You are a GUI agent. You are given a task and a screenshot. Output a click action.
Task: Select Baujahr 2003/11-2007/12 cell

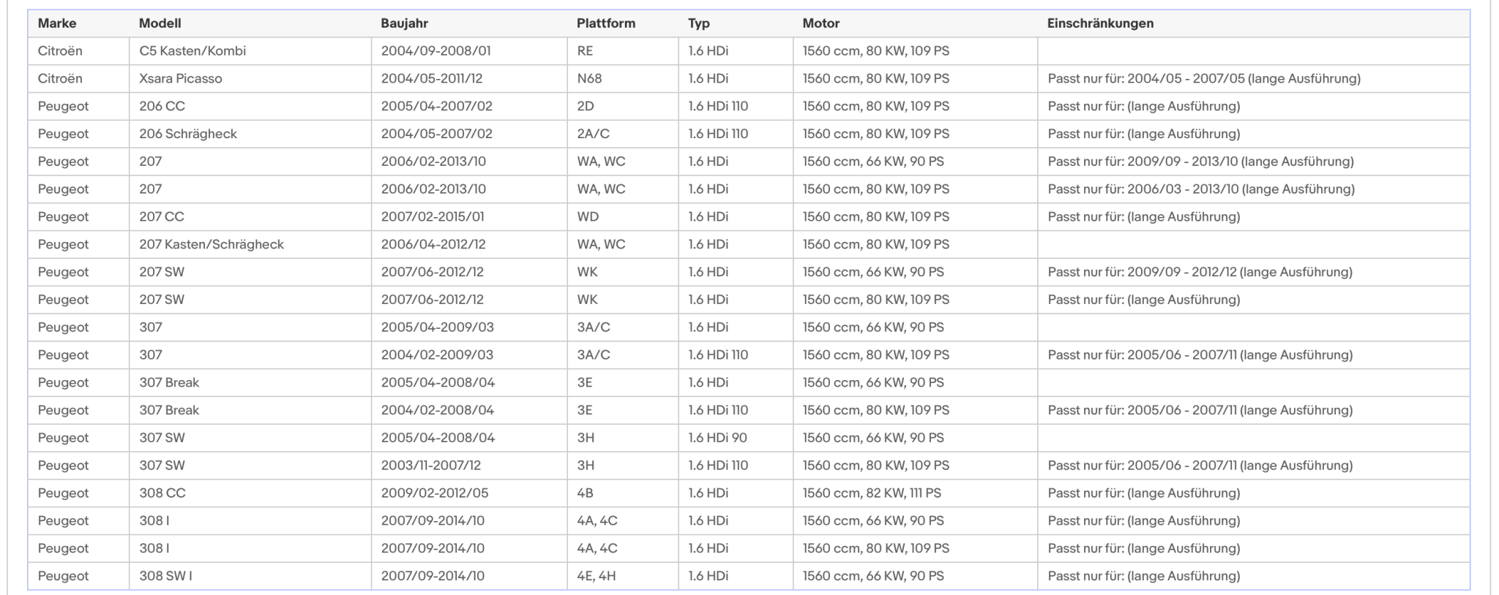point(469,466)
